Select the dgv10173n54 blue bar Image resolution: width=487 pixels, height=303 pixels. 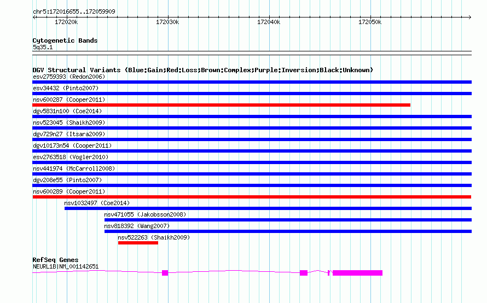[252, 151]
